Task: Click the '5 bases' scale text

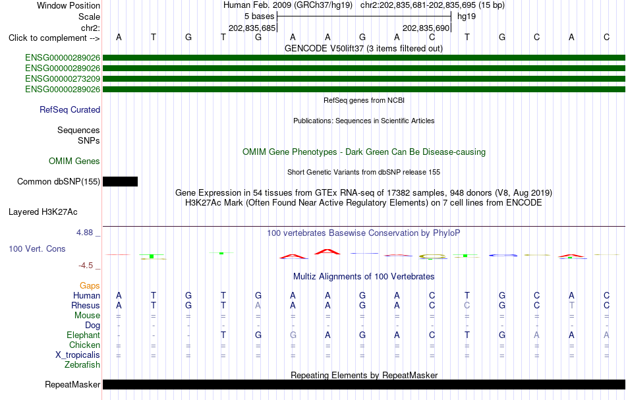Action: [x=260, y=16]
